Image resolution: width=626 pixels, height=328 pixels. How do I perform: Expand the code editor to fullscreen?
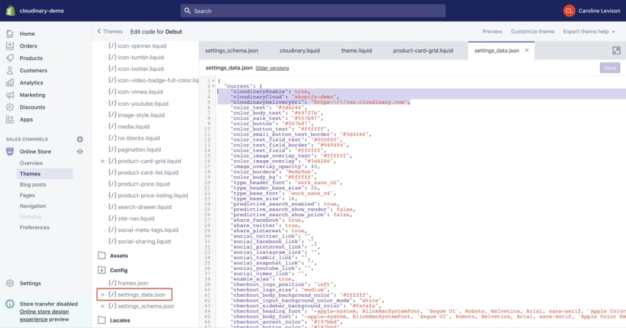coord(616,51)
